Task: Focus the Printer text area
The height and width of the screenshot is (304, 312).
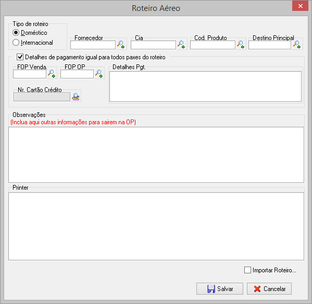Action: pos(156,227)
